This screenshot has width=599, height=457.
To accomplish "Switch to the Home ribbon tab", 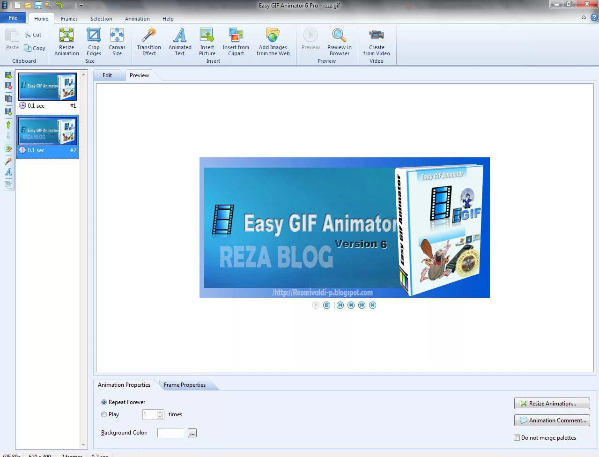I will (41, 19).
